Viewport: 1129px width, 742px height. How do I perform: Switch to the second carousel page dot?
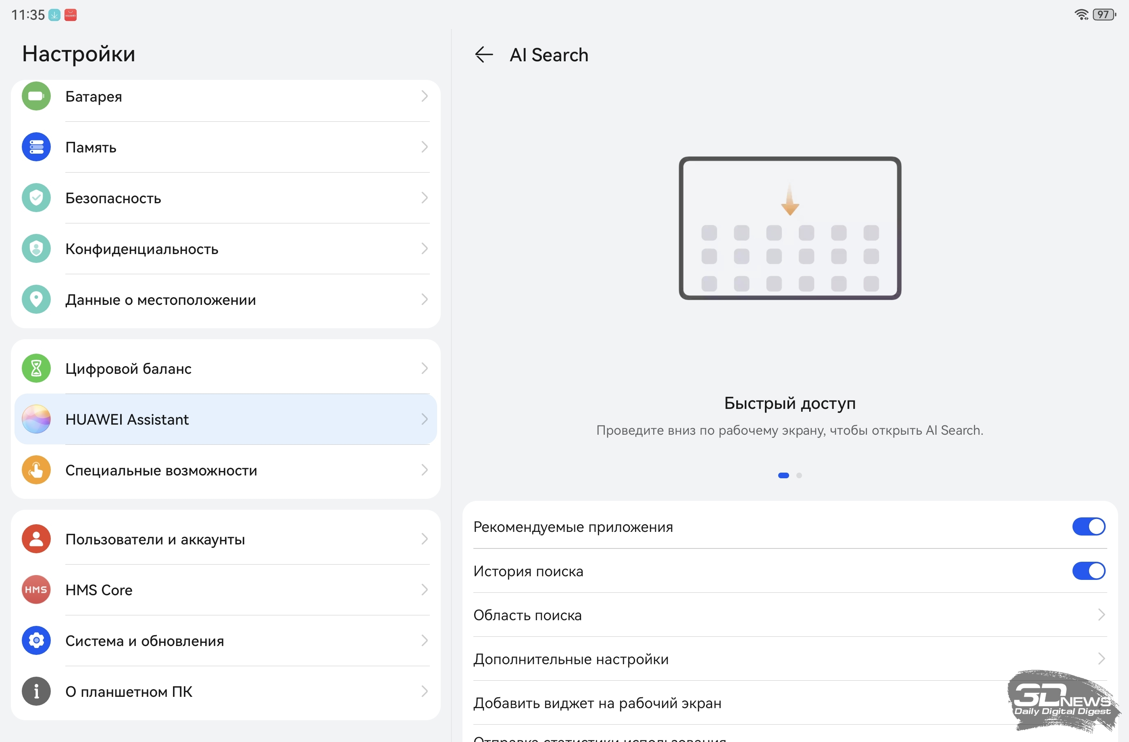click(799, 475)
